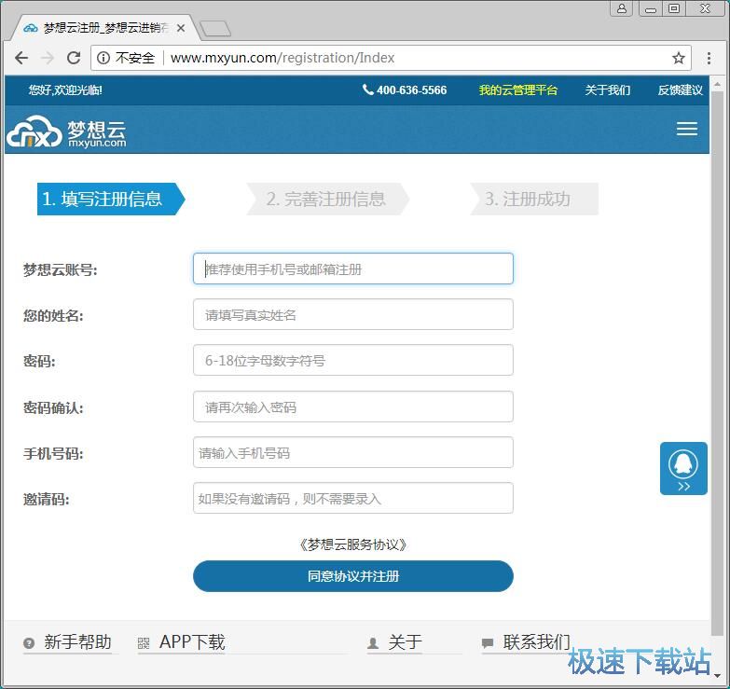730x689 pixels.
Task: Open the 关于我们 menu item
Action: (x=607, y=90)
